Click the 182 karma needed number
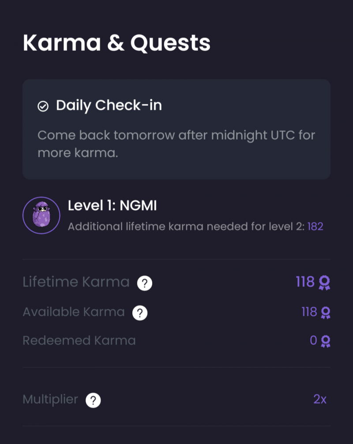Image resolution: width=353 pixels, height=444 pixels. pyautogui.click(x=315, y=227)
